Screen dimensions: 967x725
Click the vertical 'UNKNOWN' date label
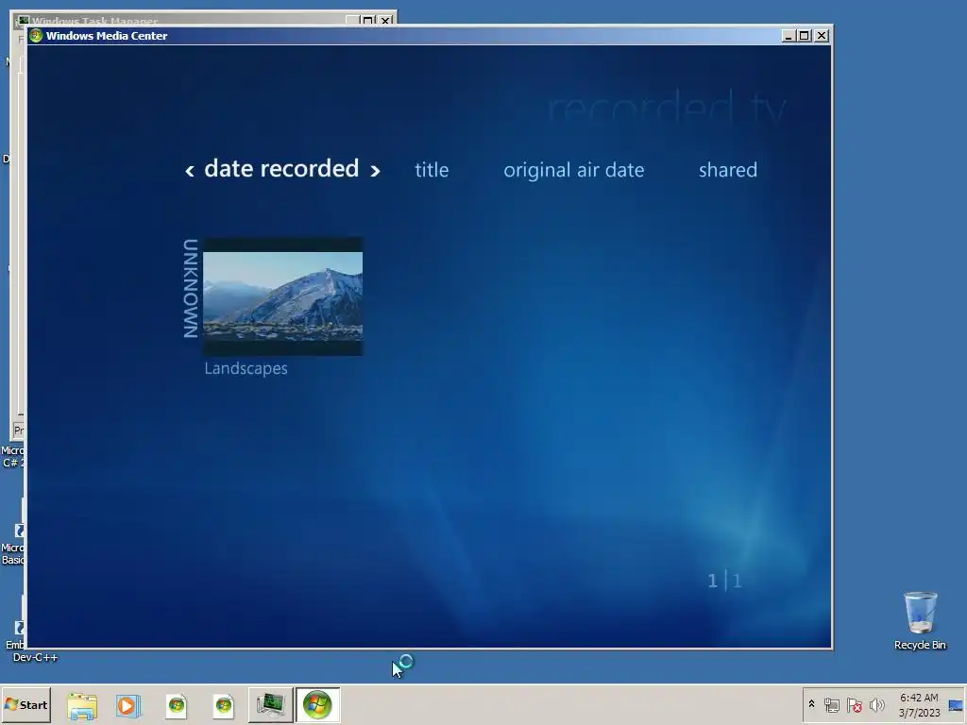pos(191,289)
